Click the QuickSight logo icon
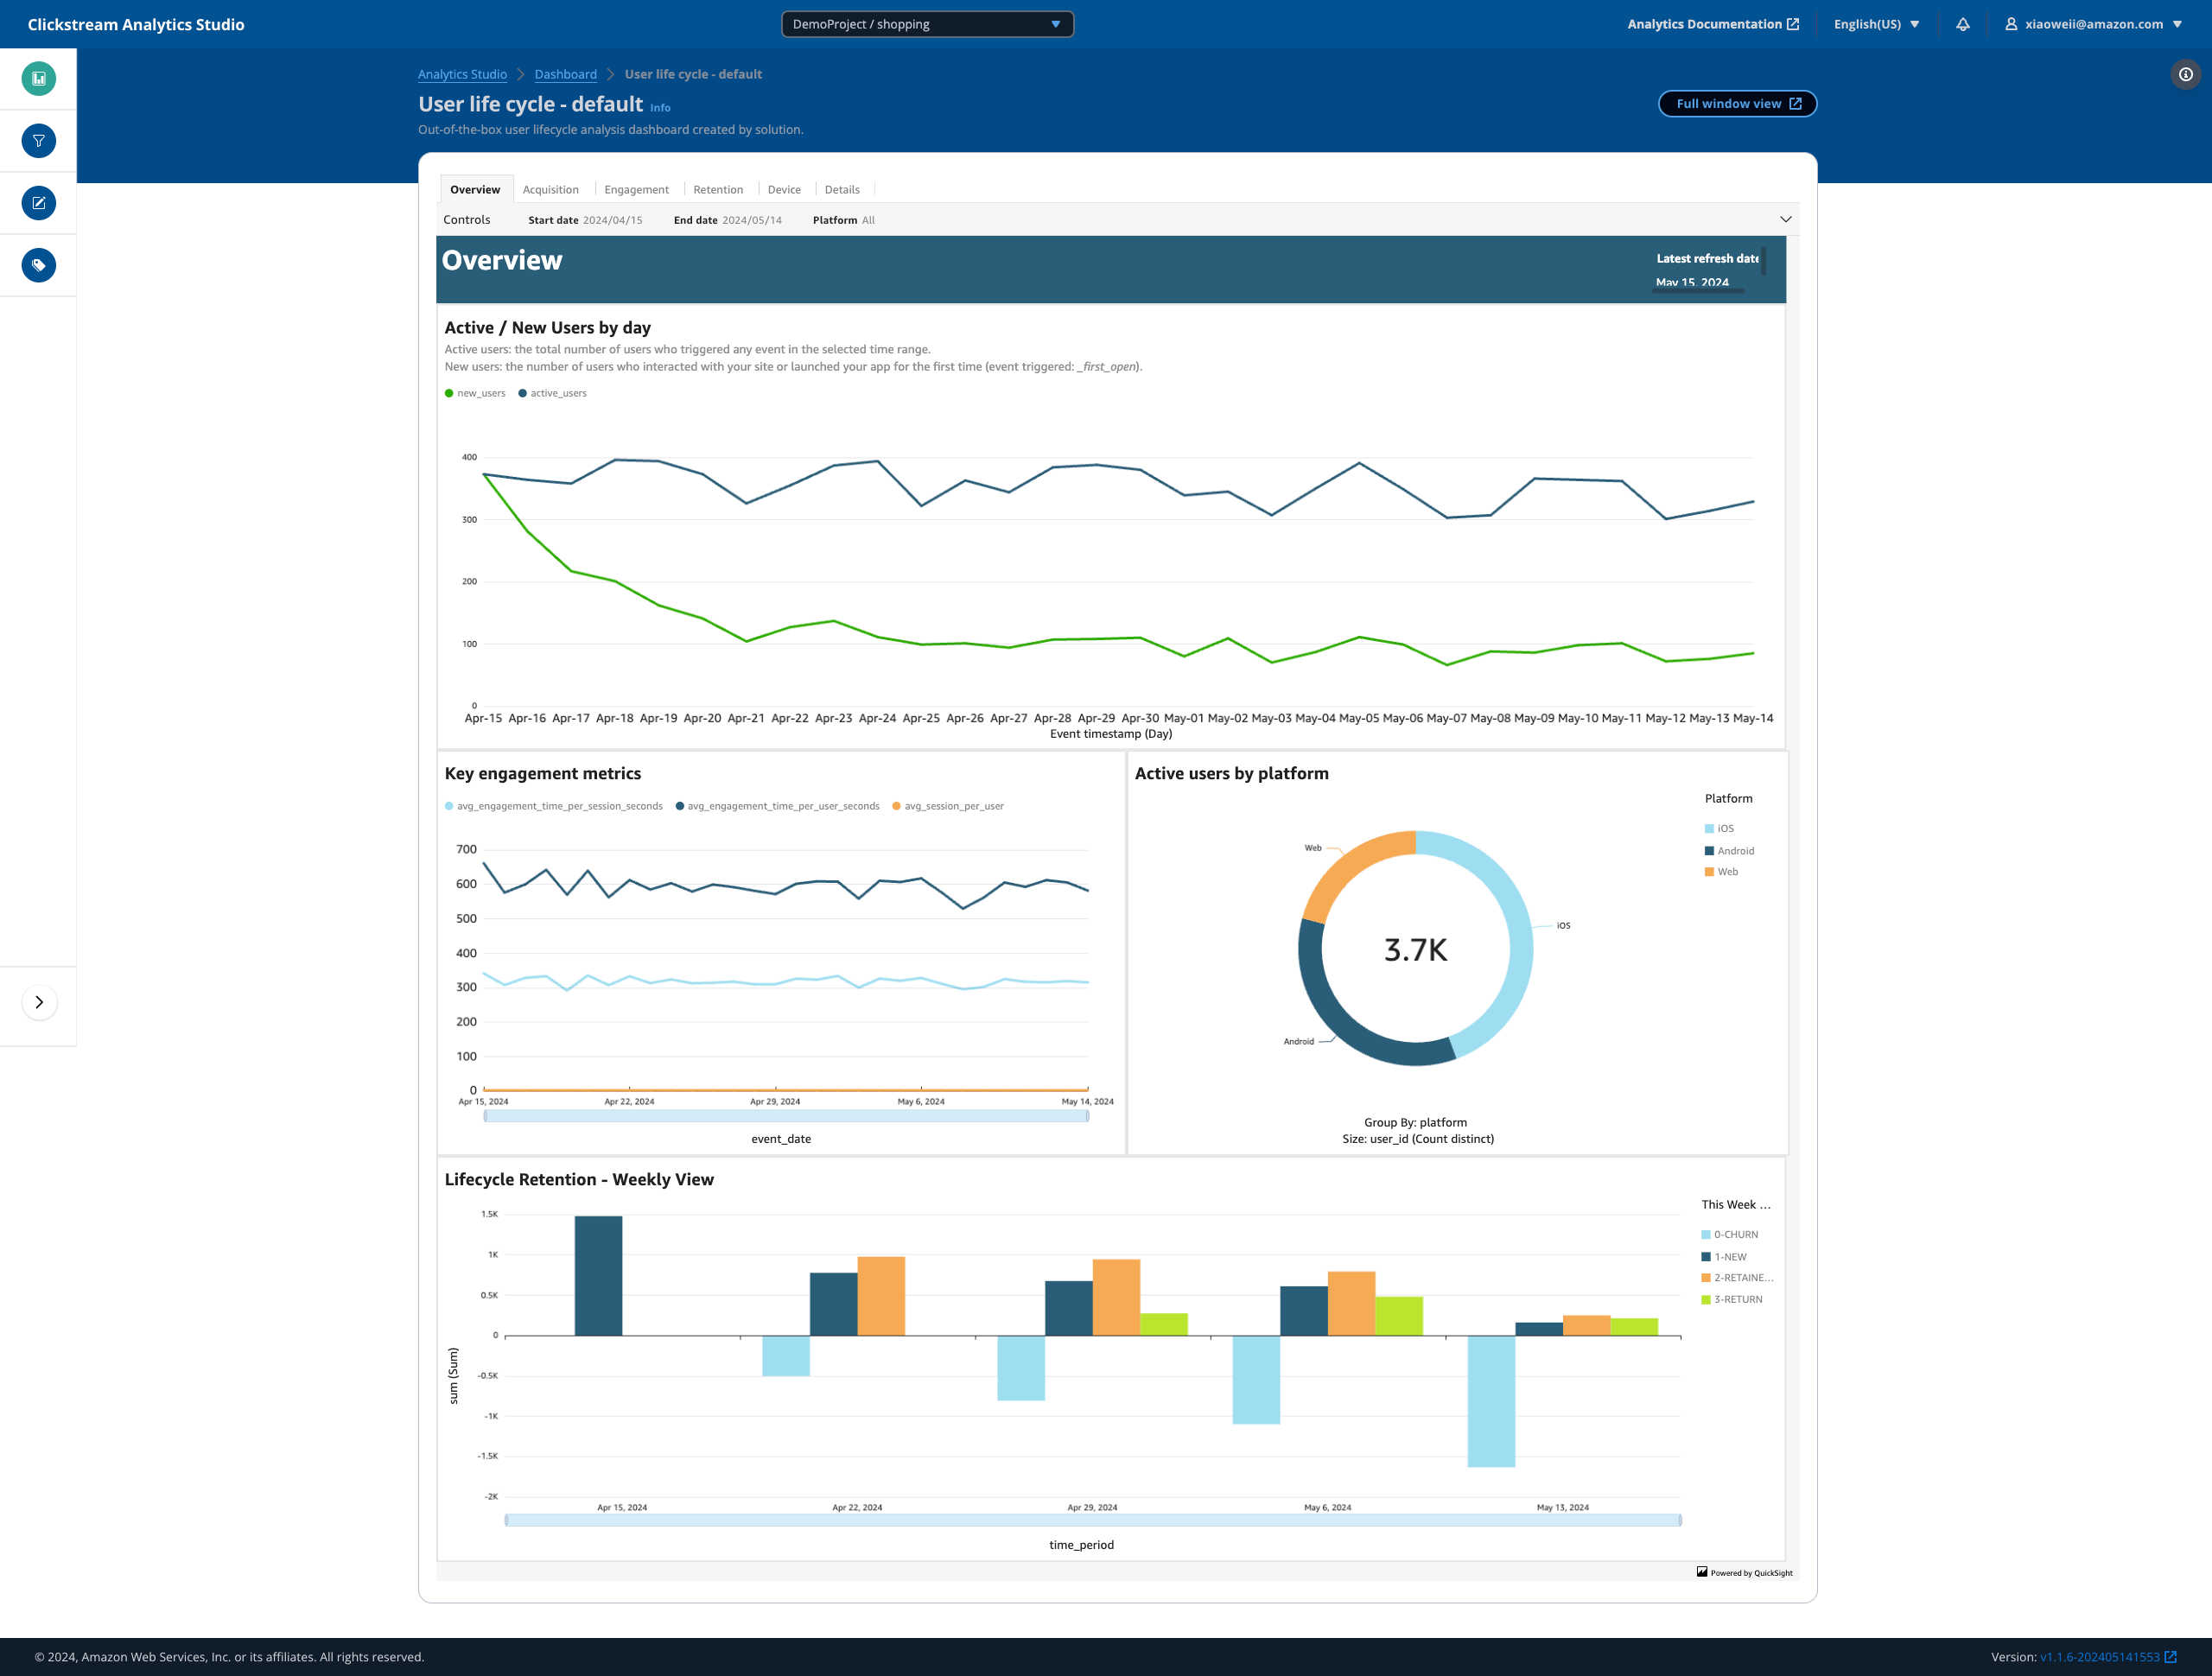Viewport: 2212px width, 1676px height. tap(1702, 1572)
